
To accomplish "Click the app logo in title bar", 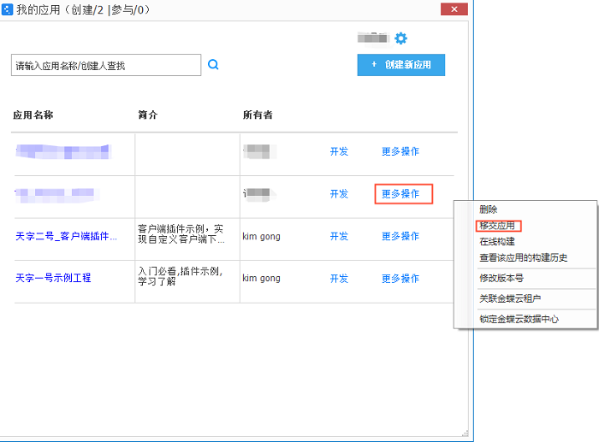I will (8, 9).
